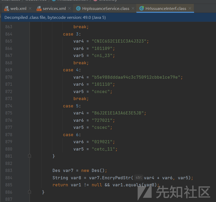Switch to the web.xml tab
The width and height of the screenshot is (216, 202).
point(18,9)
